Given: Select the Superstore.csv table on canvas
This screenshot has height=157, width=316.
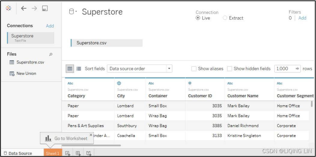Looking at the screenshot, I should 107,43.
